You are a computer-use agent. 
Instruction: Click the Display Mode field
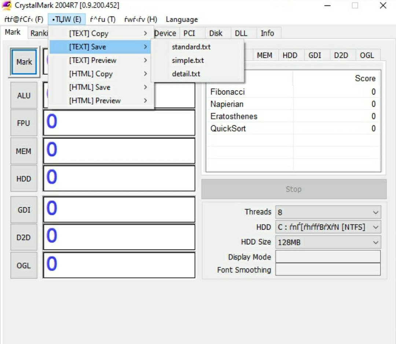click(x=328, y=257)
